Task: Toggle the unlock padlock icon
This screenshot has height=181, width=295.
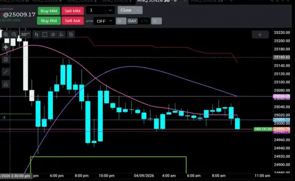Action: pyautogui.click(x=6, y=84)
